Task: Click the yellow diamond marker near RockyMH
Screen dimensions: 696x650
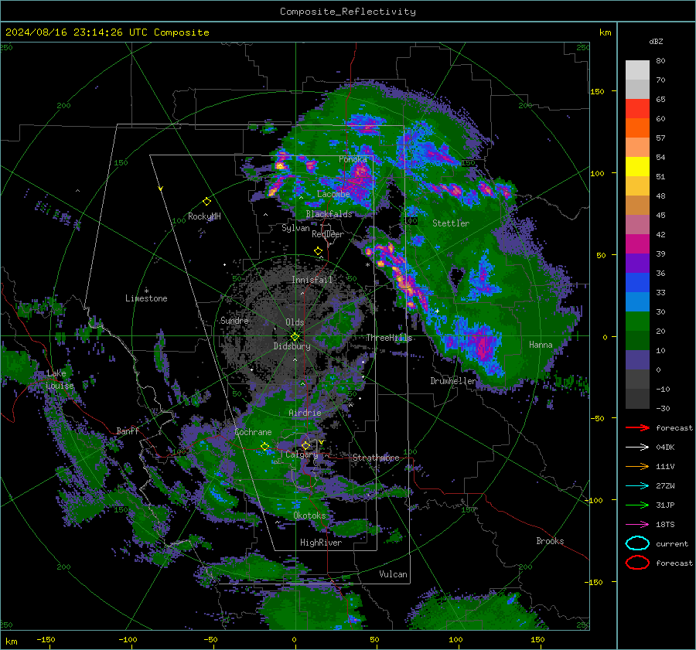Action: (206, 202)
